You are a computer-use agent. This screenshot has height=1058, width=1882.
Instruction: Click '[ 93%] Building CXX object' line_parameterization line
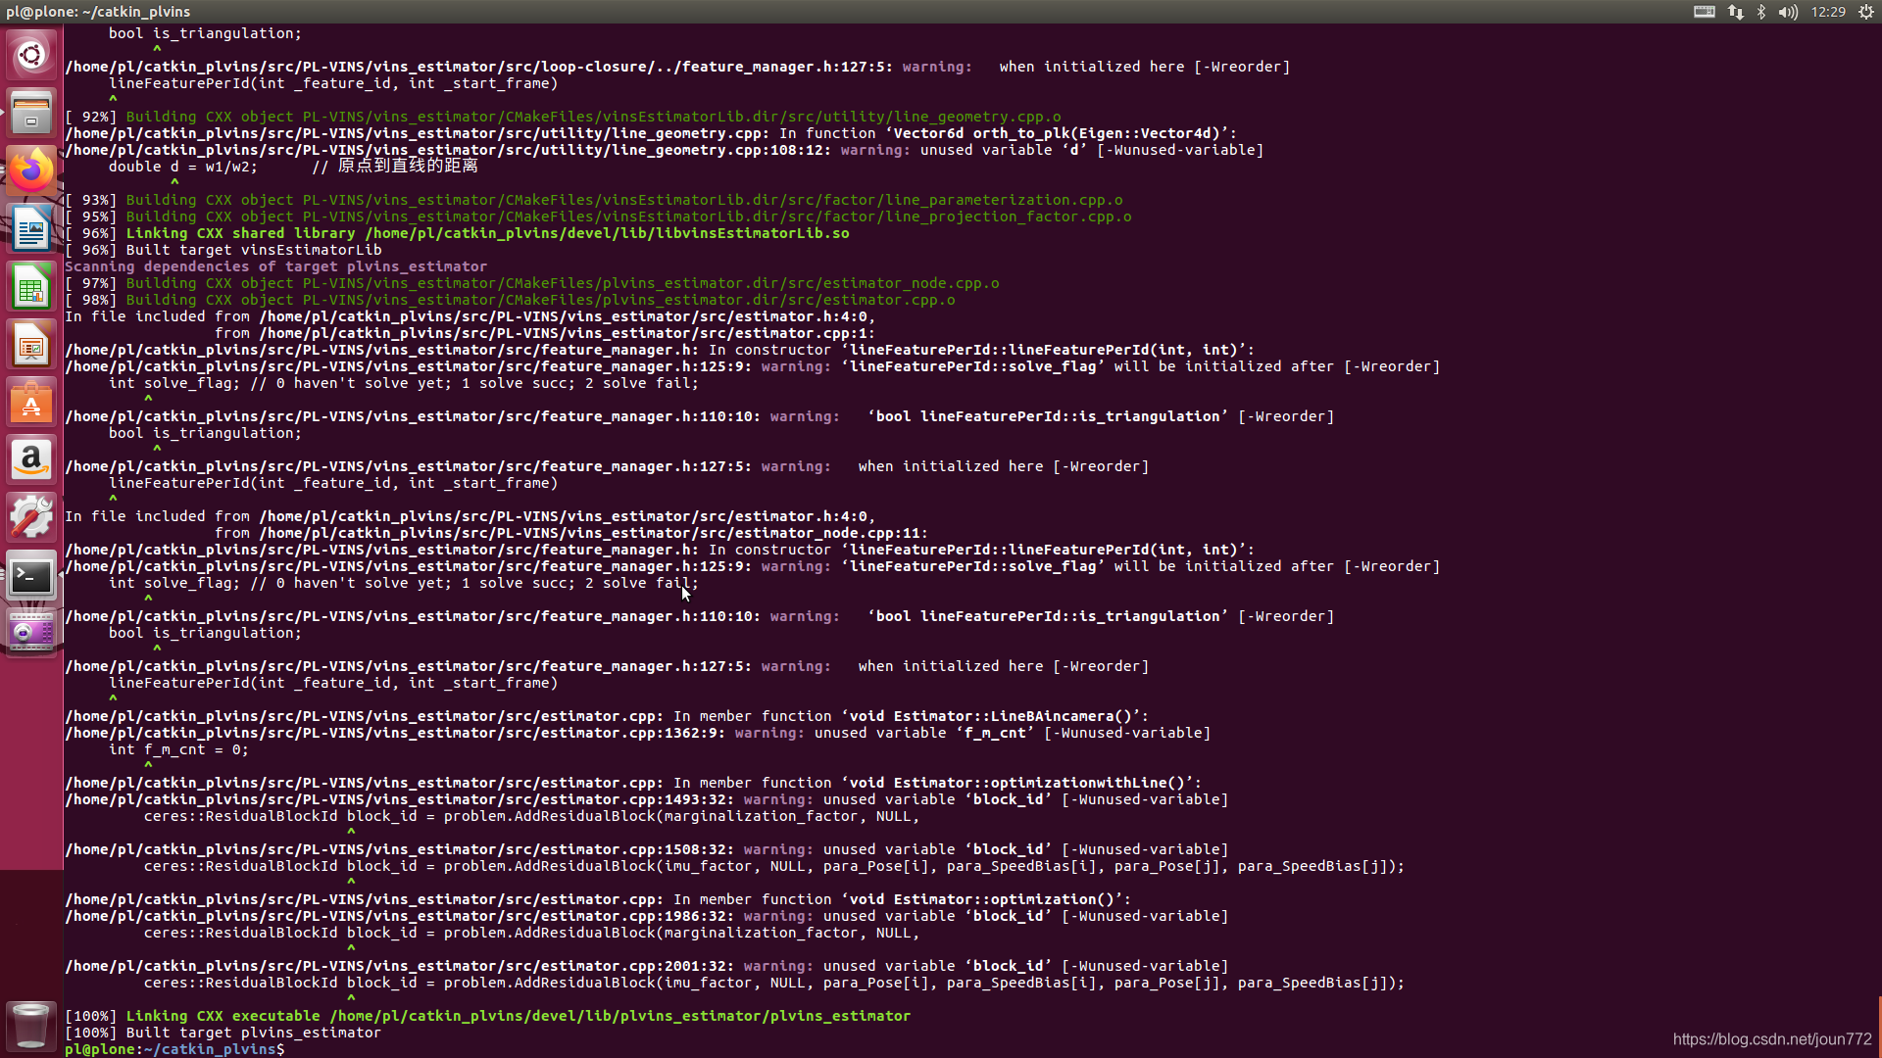pos(594,200)
